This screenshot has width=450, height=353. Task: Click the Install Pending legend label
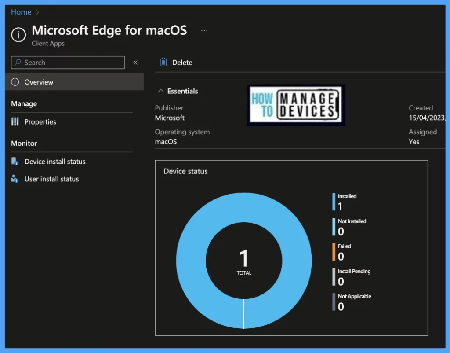354,272
